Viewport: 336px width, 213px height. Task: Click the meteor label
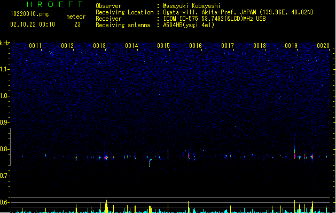[x=76, y=17]
